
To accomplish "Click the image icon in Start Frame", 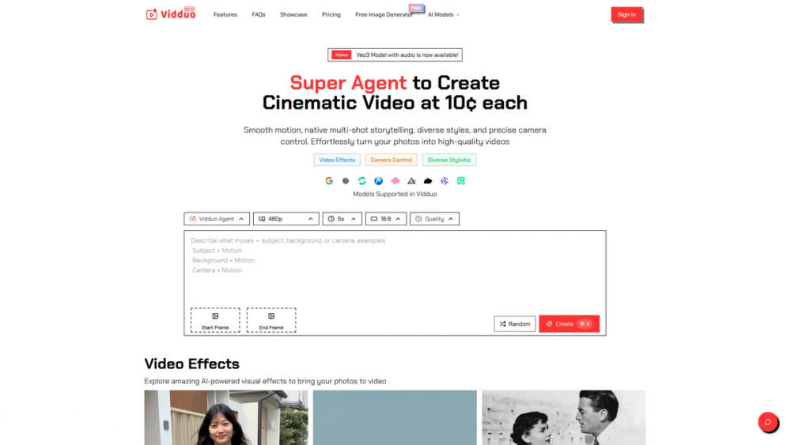I will (x=215, y=316).
